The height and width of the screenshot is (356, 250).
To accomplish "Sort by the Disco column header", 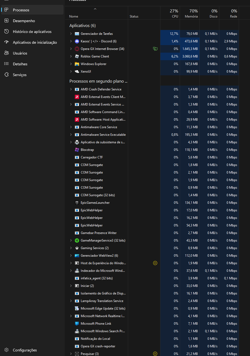I will (x=209, y=13).
